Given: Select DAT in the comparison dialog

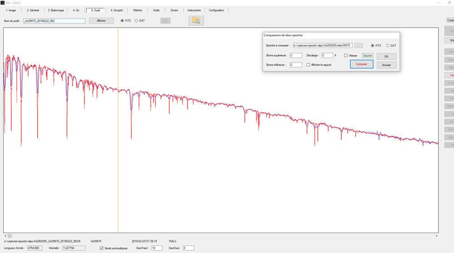Looking at the screenshot, I should 387,46.
